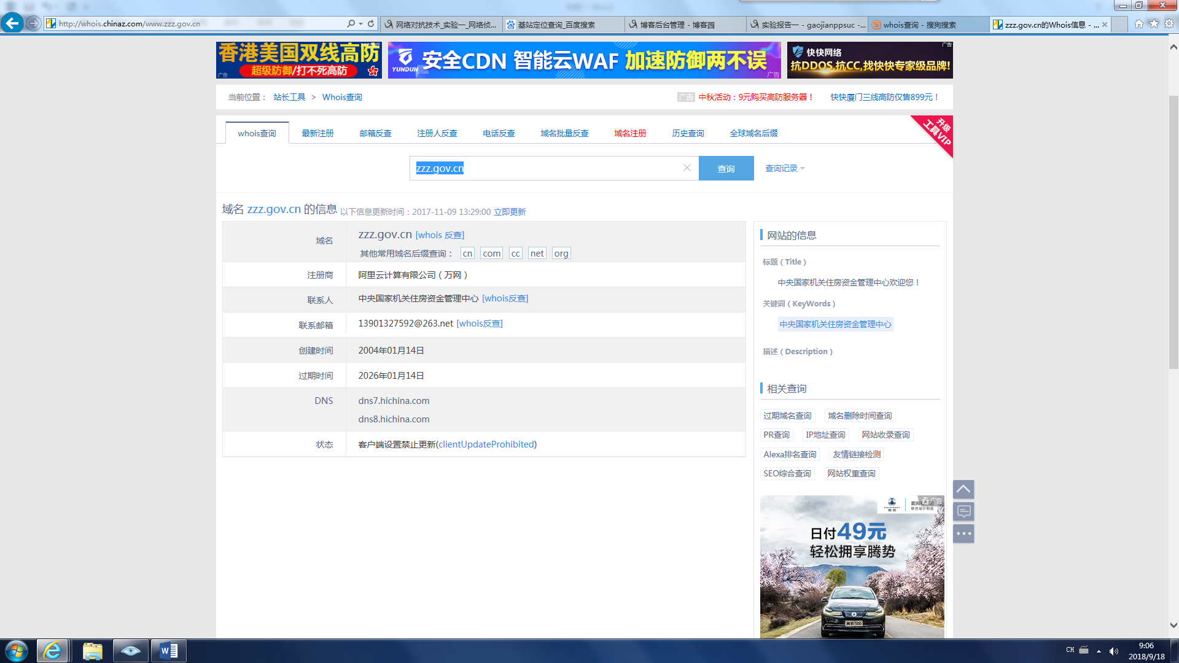1179x663 pixels.
Task: Open the eye-icon app on taskbar
Action: pyautogui.click(x=131, y=651)
